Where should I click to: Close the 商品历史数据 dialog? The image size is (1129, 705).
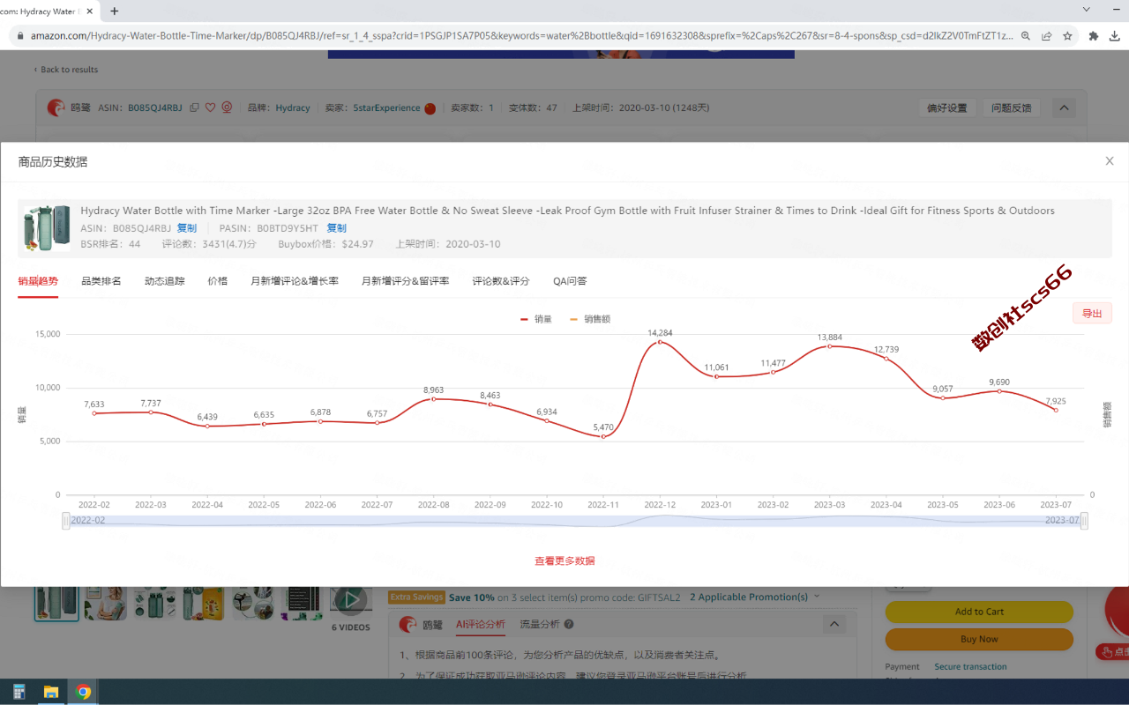click(x=1110, y=161)
